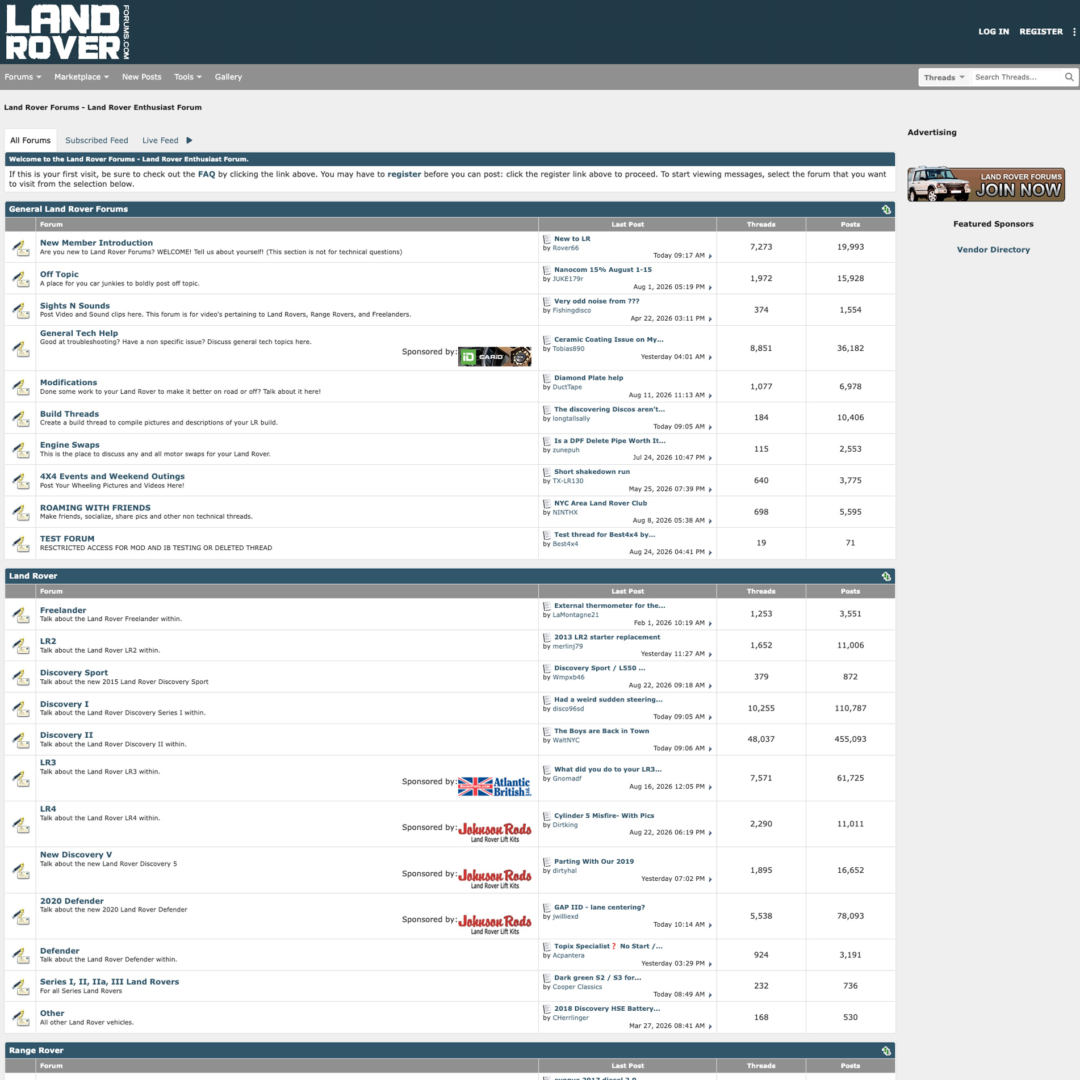
Task: Go to last post arrow for Nanocom thread
Action: [x=710, y=287]
